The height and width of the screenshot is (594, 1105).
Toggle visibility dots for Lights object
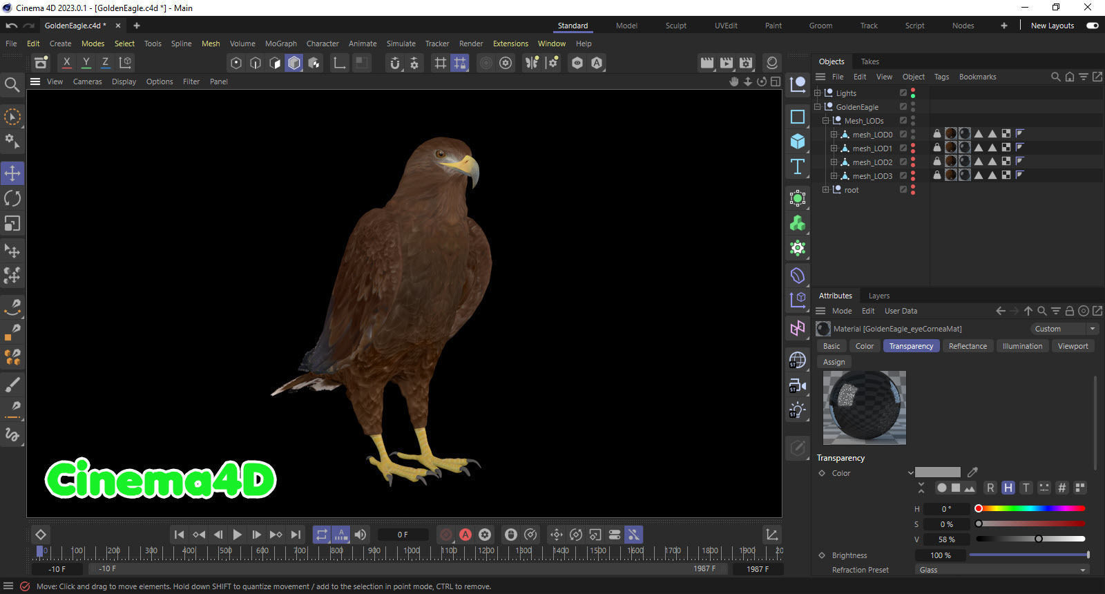pos(913,93)
